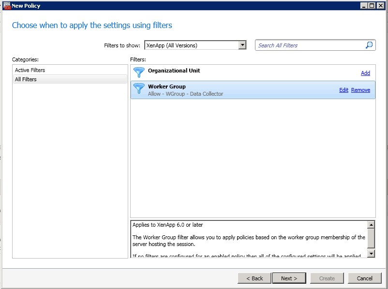
Task: Click the Worker Group funnel icon
Action: tap(139, 89)
